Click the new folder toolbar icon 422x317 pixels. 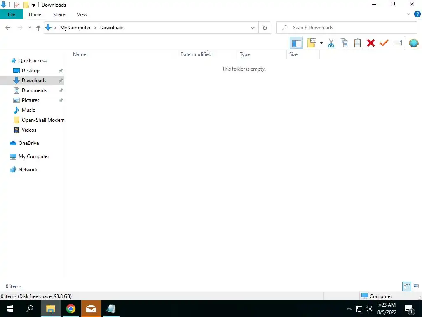312,43
